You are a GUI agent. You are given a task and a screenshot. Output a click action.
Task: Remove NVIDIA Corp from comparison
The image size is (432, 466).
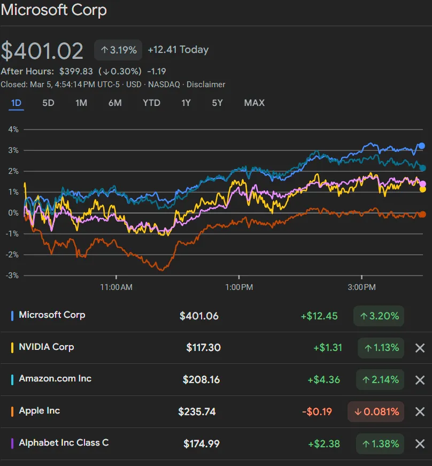pos(420,348)
